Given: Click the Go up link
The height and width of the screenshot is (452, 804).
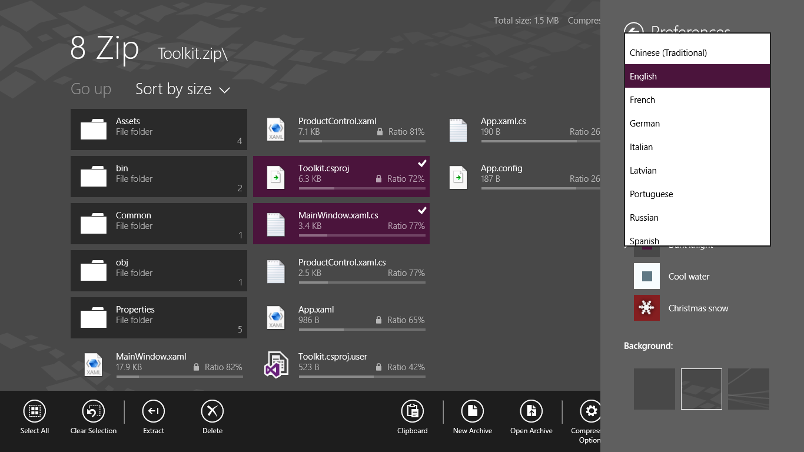Looking at the screenshot, I should pyautogui.click(x=91, y=89).
